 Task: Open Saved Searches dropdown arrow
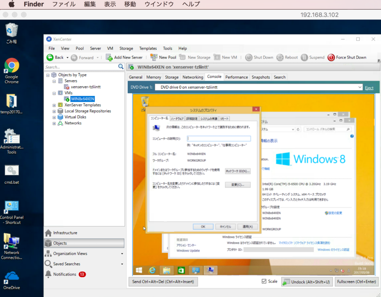click(122, 264)
